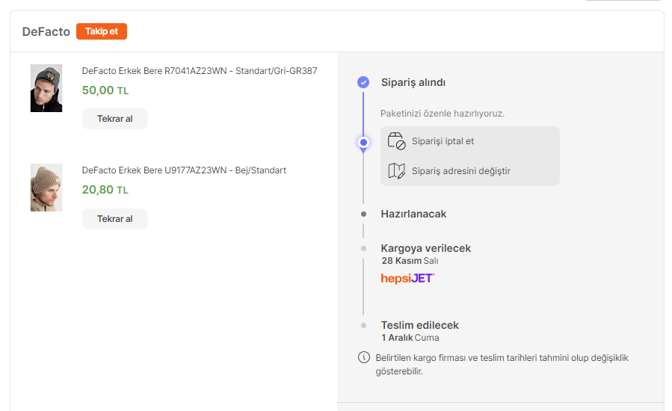Click the 1 Aralık Cuma delivery date
This screenshot has height=411, width=672.
[x=410, y=338]
